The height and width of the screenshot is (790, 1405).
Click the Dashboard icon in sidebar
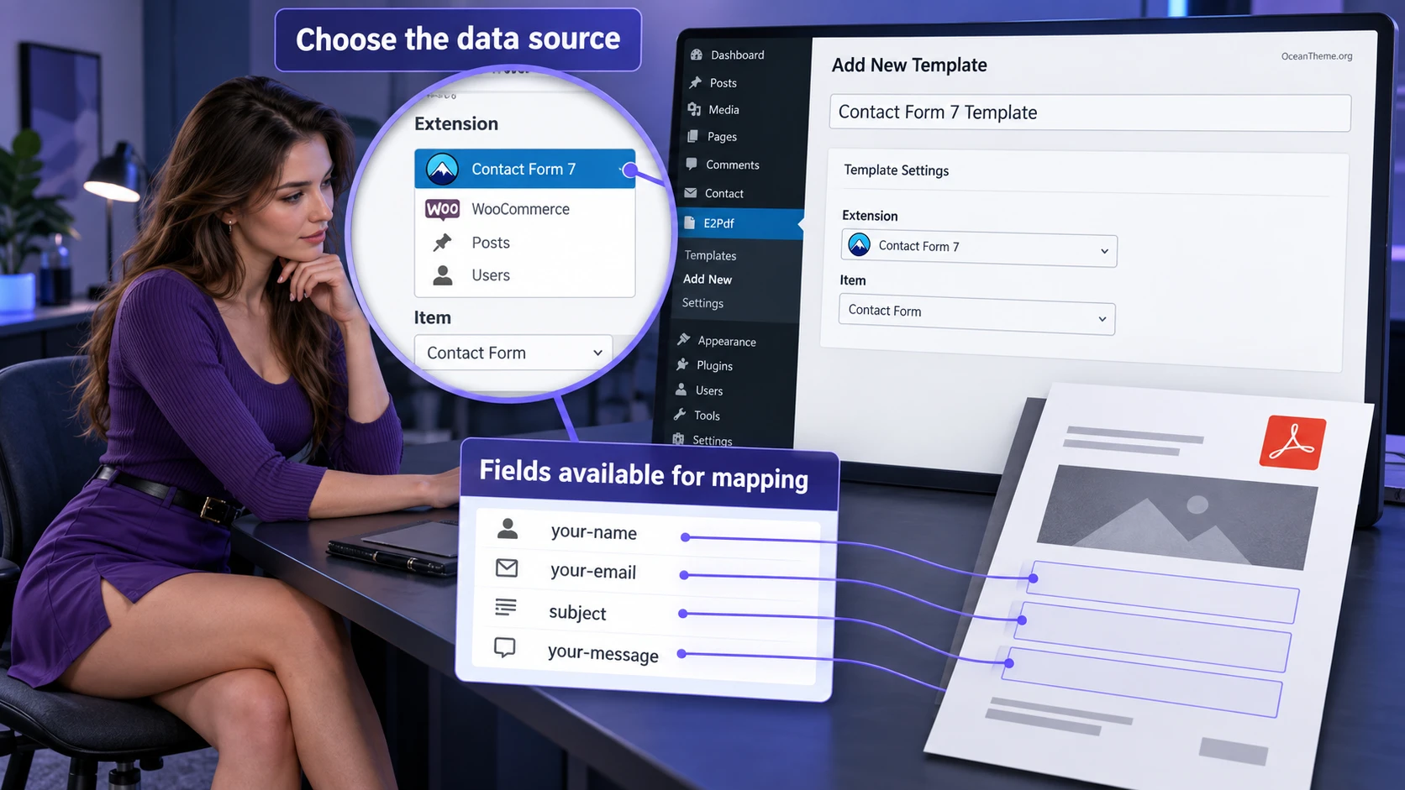click(x=697, y=55)
